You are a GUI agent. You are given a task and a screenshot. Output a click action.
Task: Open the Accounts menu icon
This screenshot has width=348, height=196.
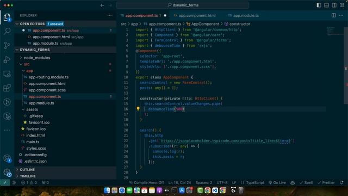7,158
